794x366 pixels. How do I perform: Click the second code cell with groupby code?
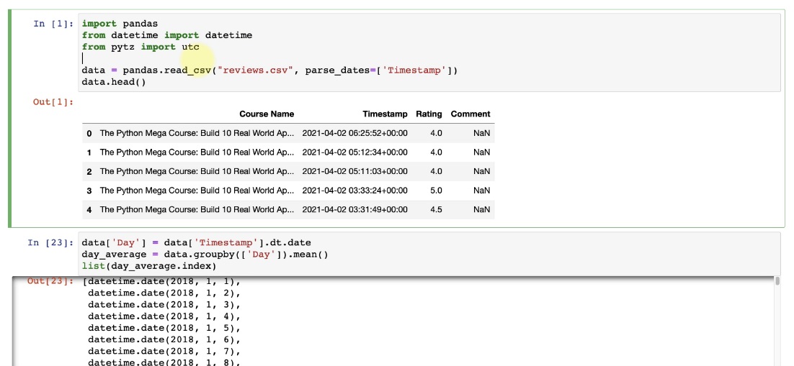tap(429, 255)
